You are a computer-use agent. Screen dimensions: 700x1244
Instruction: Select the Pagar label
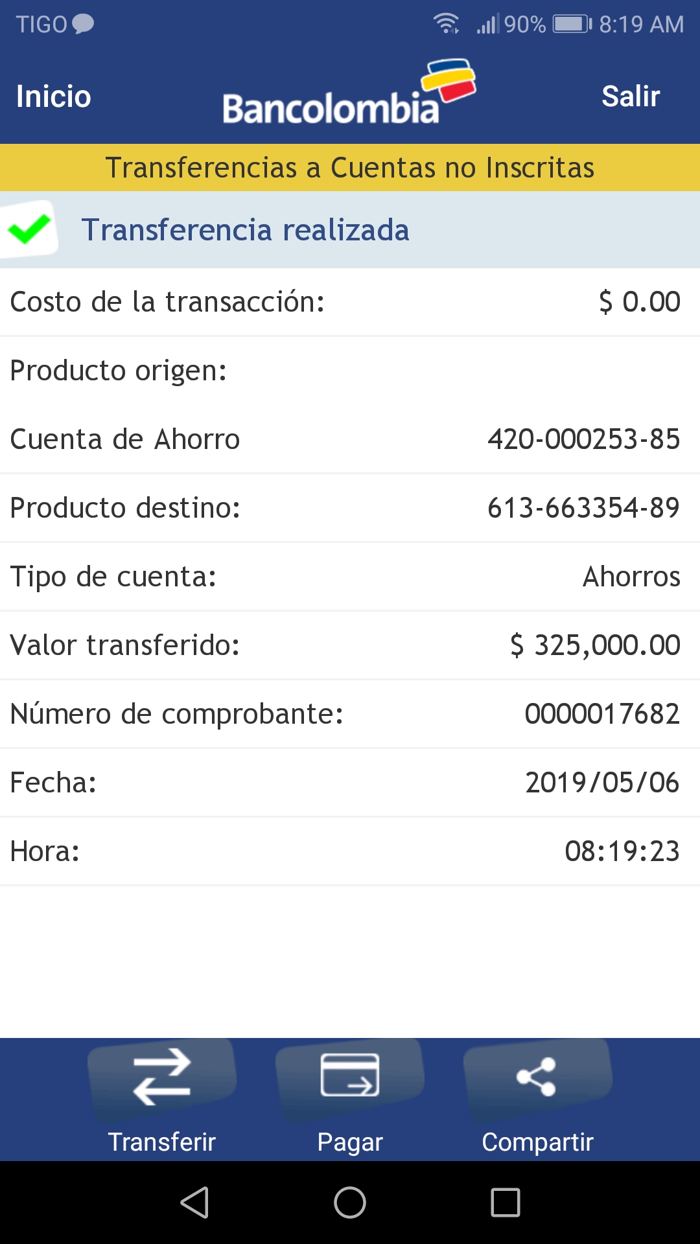coord(350,1142)
